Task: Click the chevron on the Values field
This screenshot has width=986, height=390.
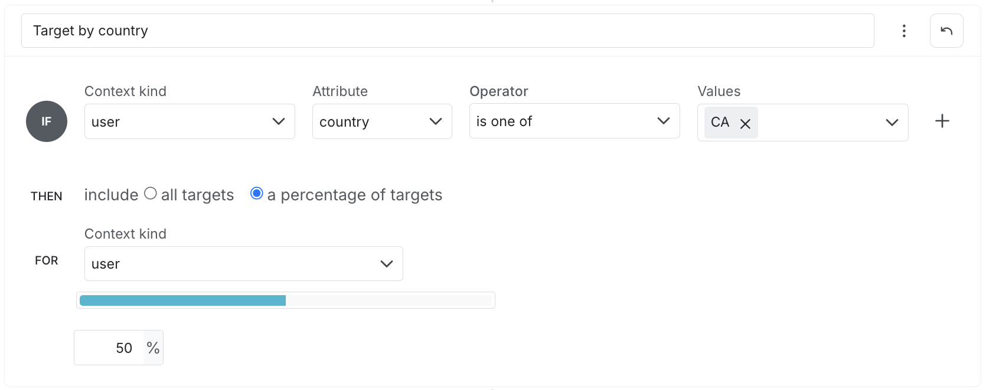Action: (892, 123)
